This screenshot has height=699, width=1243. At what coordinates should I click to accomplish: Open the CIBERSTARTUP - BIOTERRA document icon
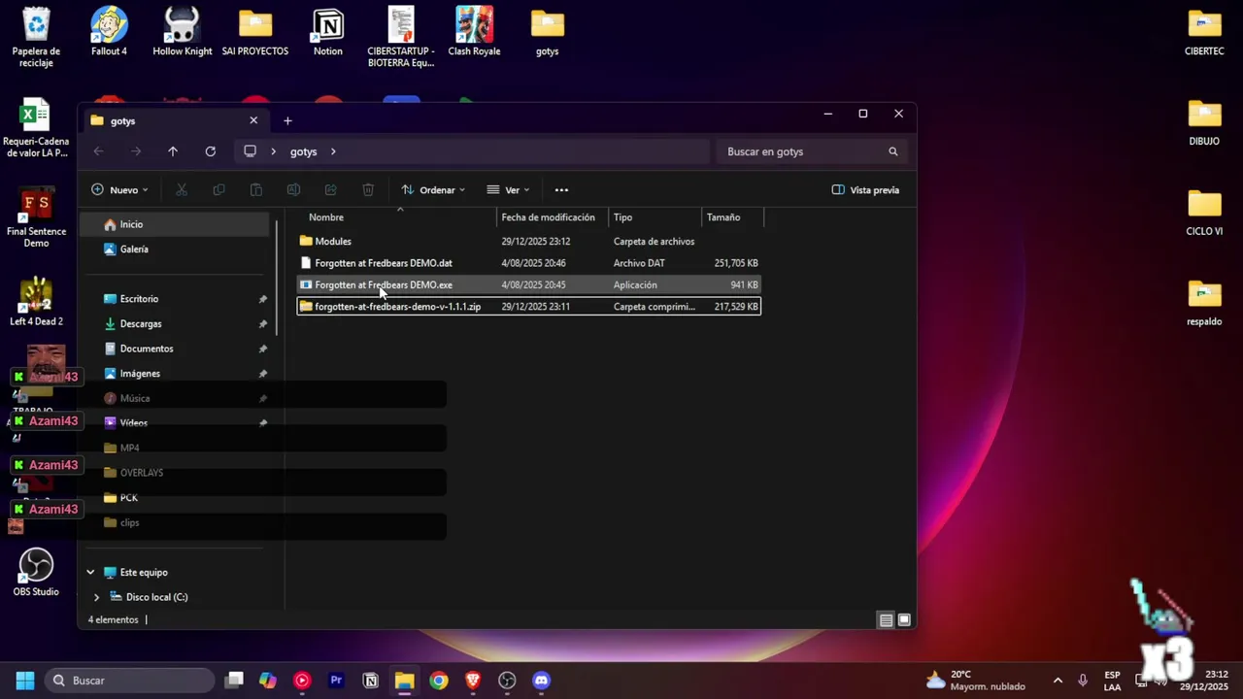click(401, 37)
